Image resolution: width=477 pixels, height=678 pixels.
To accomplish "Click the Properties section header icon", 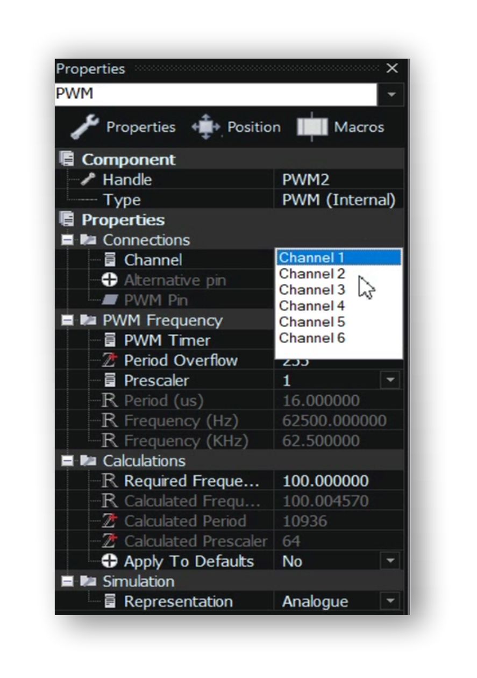I will point(67,220).
